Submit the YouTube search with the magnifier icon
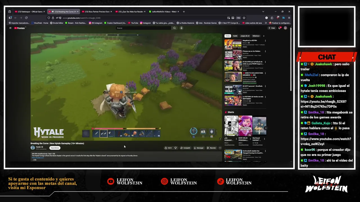Viewport: 360px width, 202px height. pos(174,28)
